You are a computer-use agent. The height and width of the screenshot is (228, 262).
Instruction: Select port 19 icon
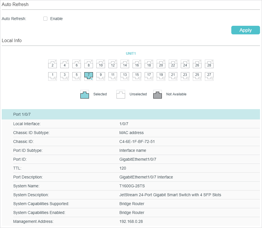point(161,76)
